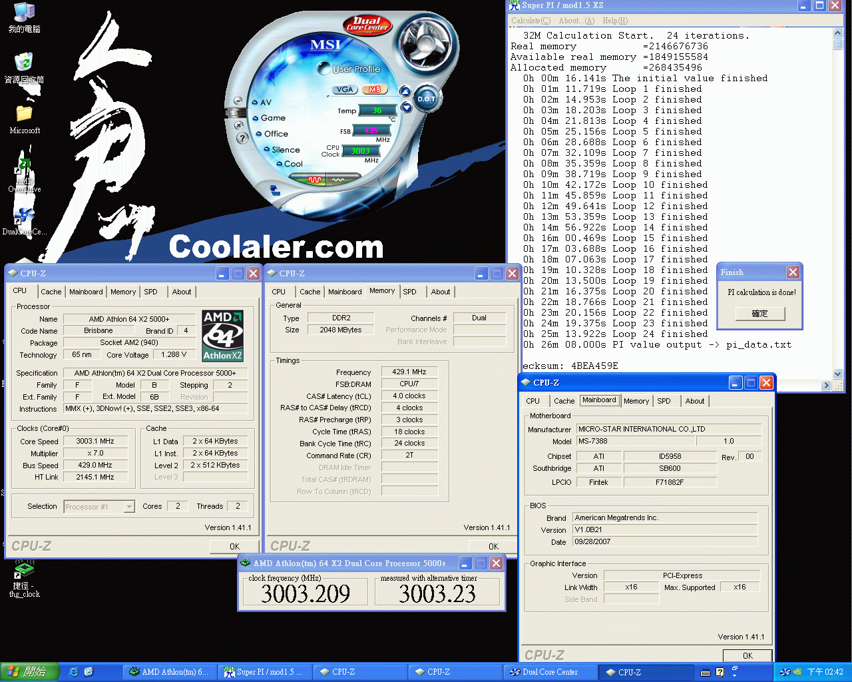Open the About menu in Super PI
852x682 pixels.
click(x=576, y=21)
